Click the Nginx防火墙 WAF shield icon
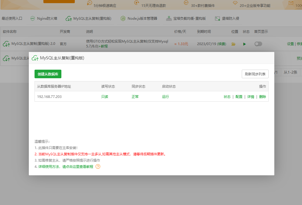The height and width of the screenshot is (205, 302). point(33,19)
